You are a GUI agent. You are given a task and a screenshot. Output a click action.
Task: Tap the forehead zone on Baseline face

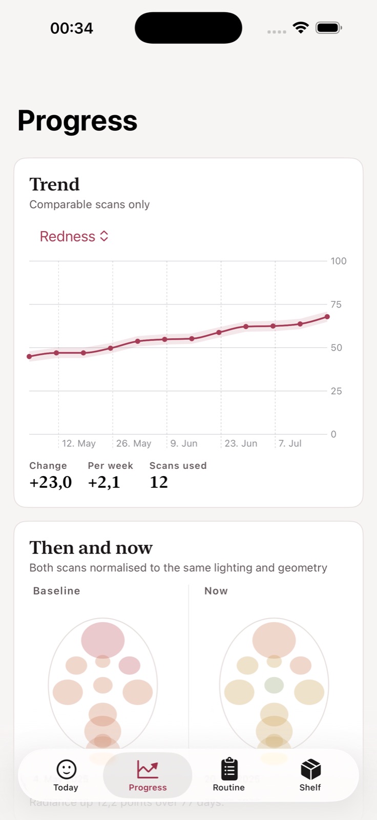[103, 640]
